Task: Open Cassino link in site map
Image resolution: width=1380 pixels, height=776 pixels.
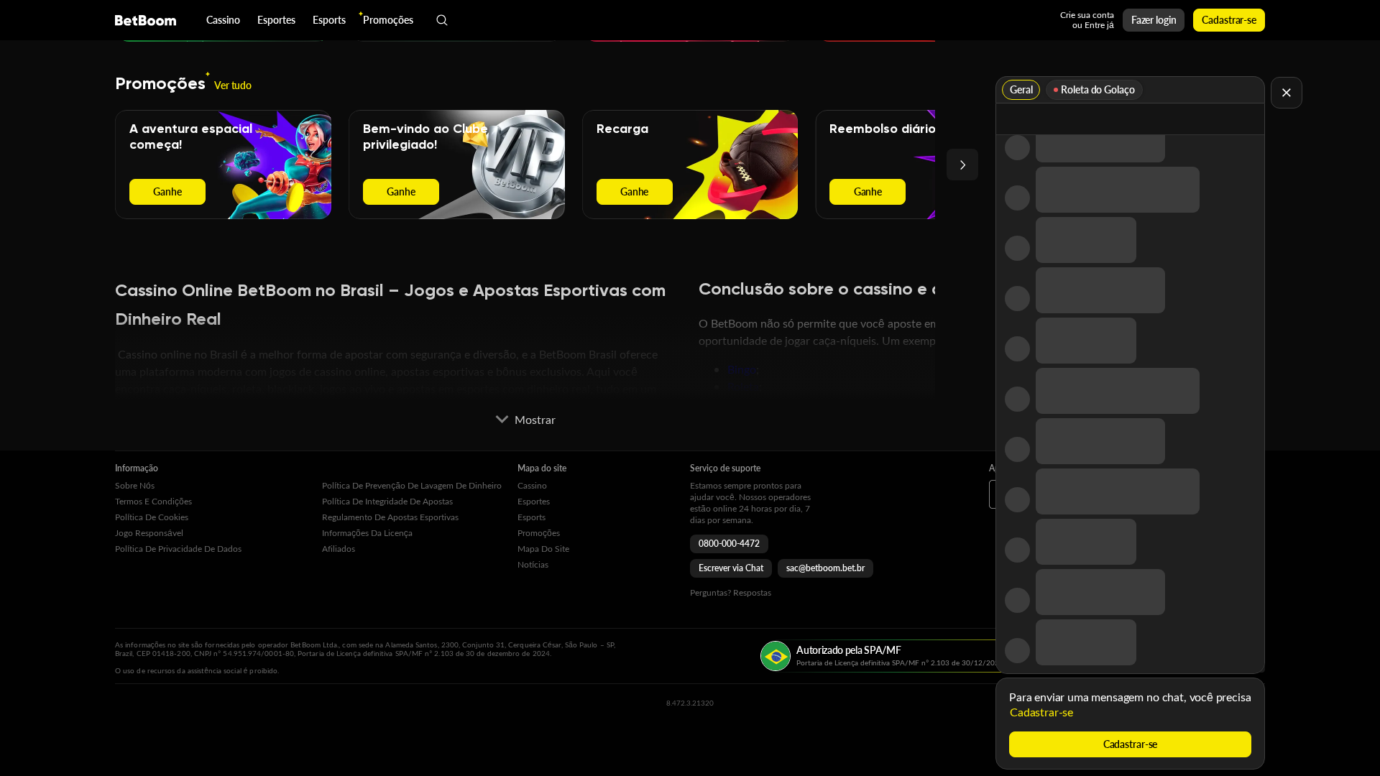Action: (532, 486)
